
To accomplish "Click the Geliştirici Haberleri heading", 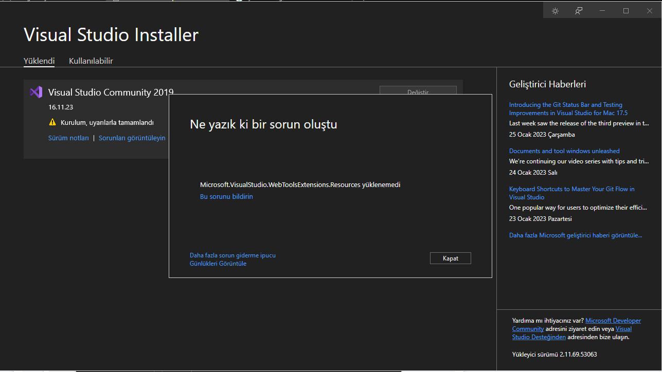I will pyautogui.click(x=547, y=84).
